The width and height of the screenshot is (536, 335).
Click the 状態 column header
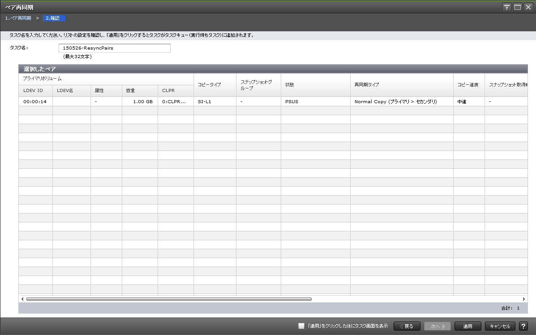315,85
